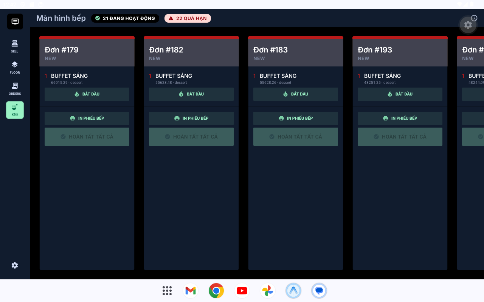Viewport: 484px width, 302px height.
Task: Open the app drawer grid icon
Action: click(167, 291)
